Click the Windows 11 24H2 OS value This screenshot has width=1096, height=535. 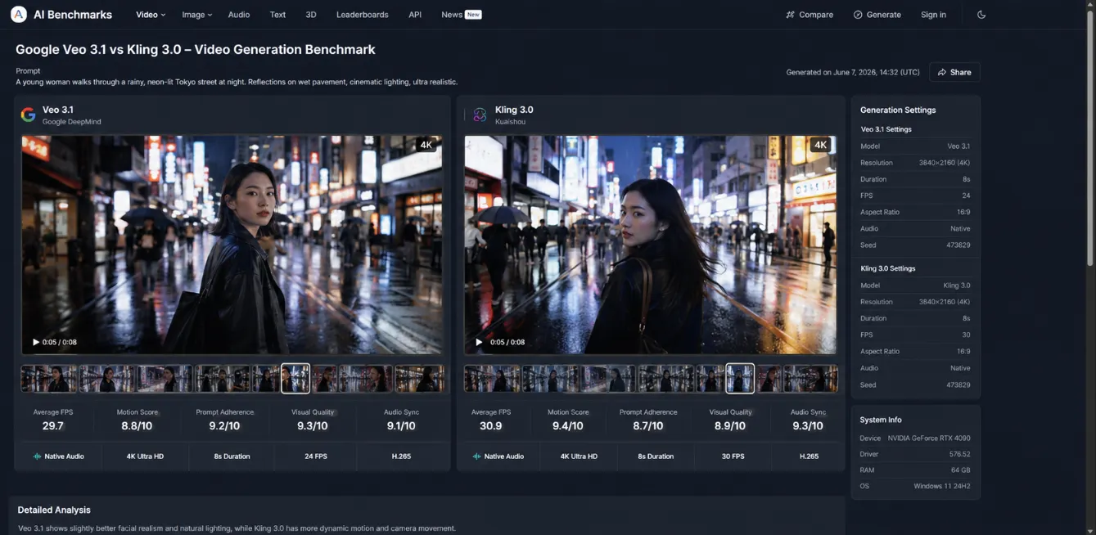tap(942, 486)
